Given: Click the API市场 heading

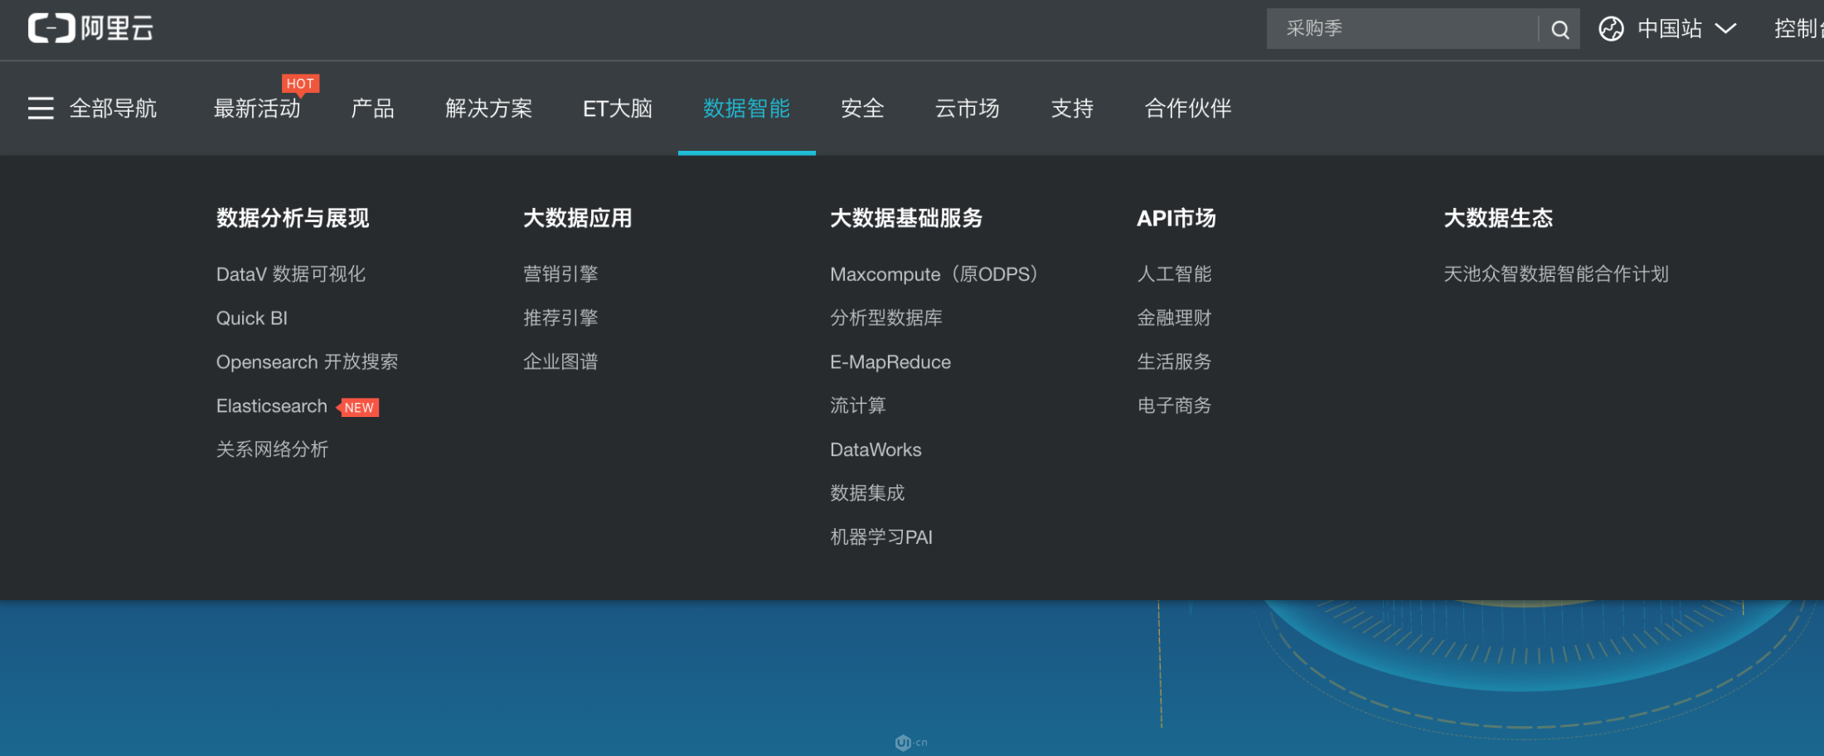Looking at the screenshot, I should pos(1176,218).
